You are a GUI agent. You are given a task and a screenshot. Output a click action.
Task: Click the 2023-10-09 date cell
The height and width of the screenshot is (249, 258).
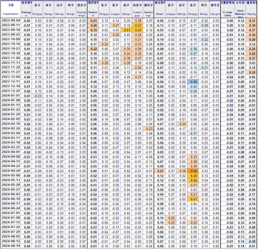(x=11, y=39)
